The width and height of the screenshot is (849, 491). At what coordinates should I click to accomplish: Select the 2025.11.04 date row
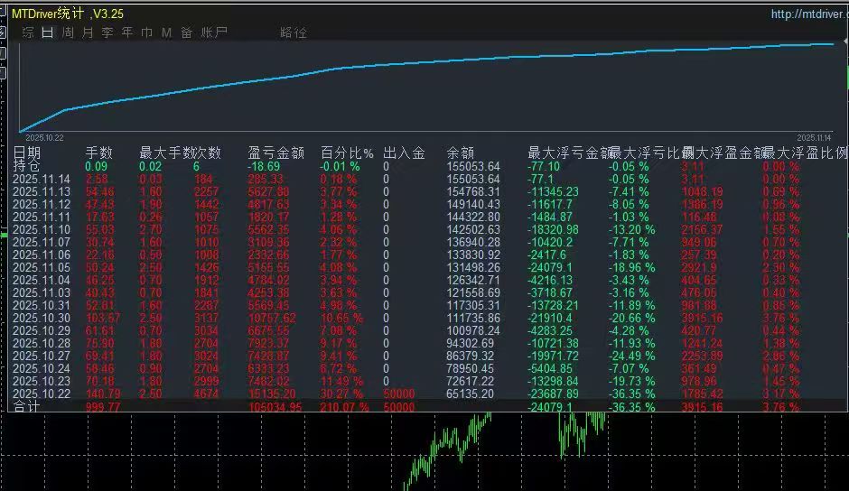click(42, 280)
